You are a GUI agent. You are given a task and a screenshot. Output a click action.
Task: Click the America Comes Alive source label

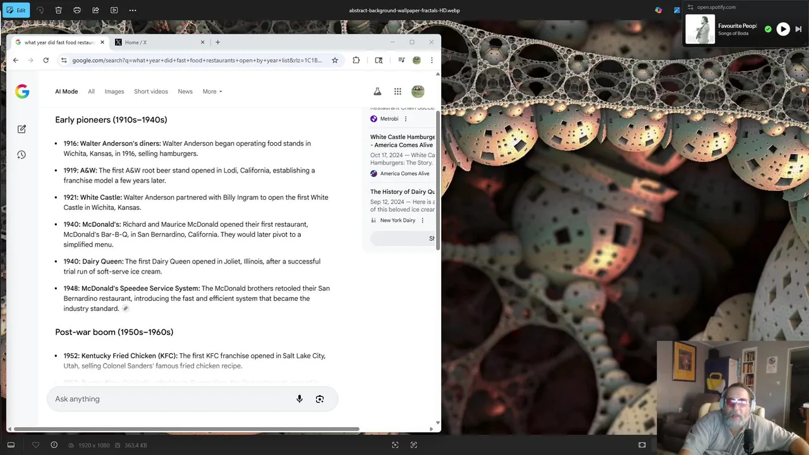[404, 174]
